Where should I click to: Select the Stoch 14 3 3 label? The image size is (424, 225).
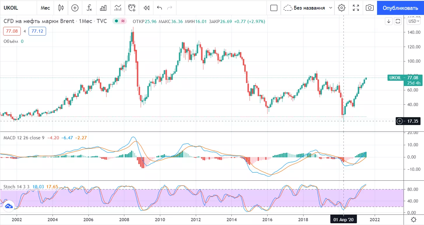tap(17, 187)
